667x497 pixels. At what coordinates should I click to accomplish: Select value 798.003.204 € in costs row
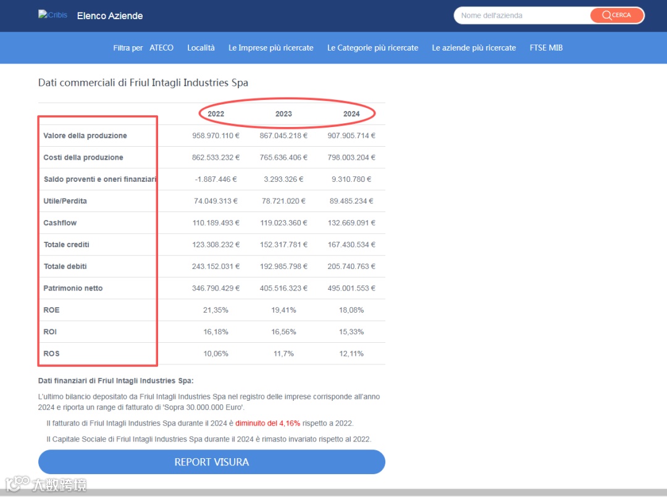coord(351,157)
